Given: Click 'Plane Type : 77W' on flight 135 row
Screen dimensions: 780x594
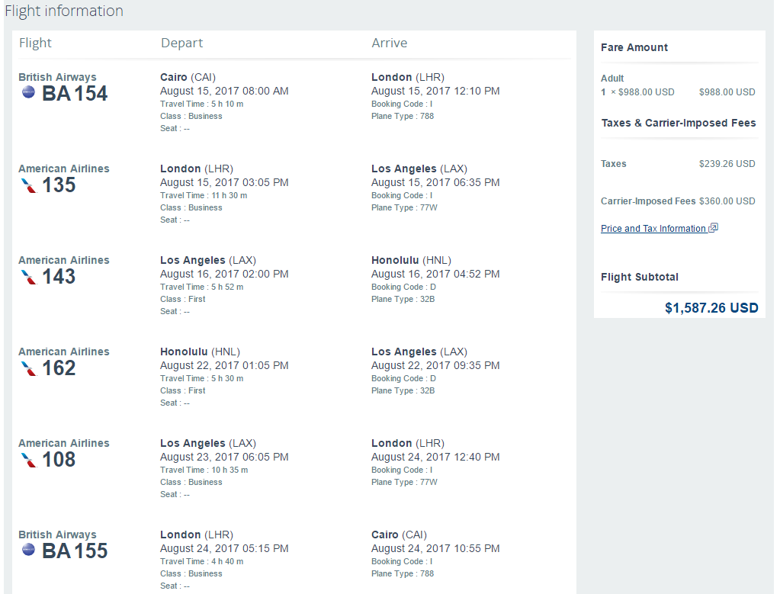Looking at the screenshot, I should coord(404,207).
